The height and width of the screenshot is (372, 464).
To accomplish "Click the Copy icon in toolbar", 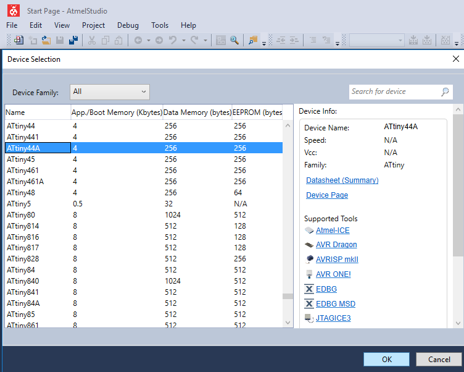I will (106, 40).
